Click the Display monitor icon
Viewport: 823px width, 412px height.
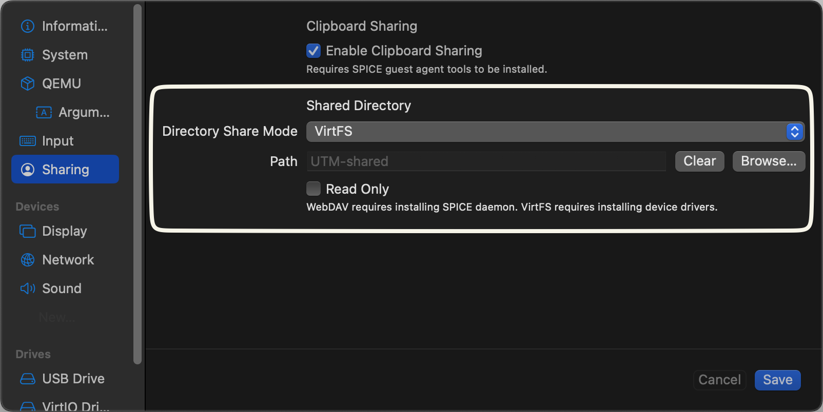pyautogui.click(x=28, y=231)
